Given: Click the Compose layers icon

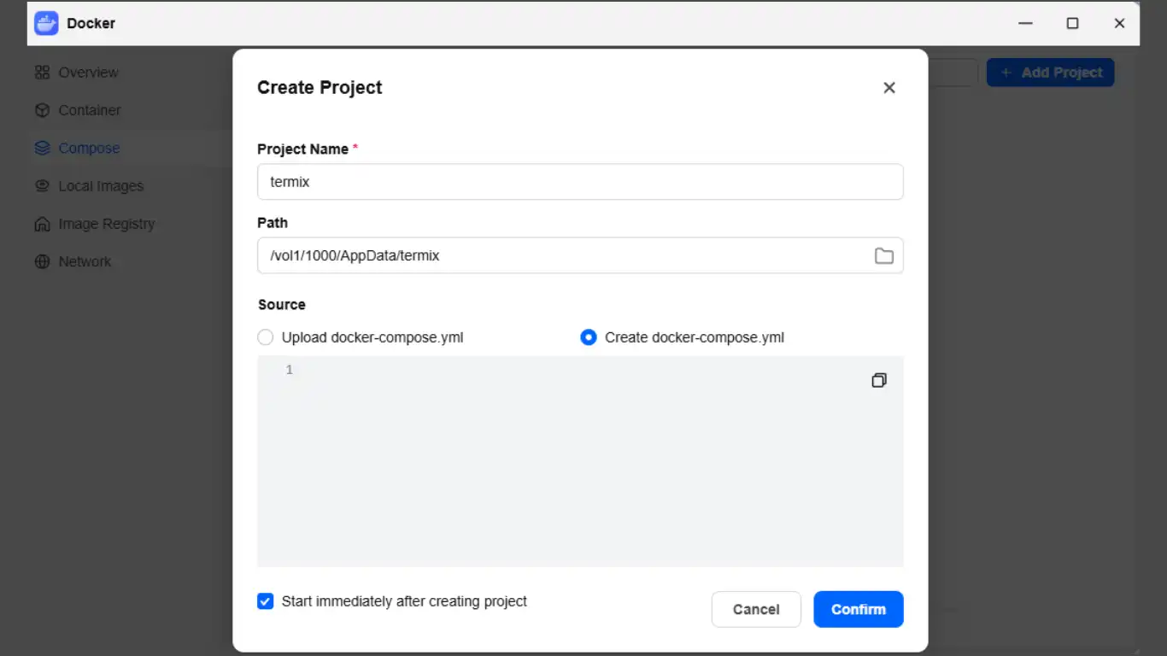Looking at the screenshot, I should pyautogui.click(x=42, y=148).
